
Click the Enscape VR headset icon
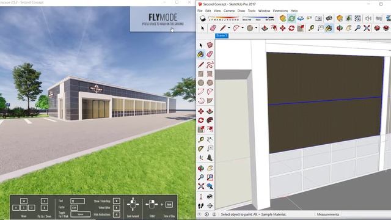click(329, 18)
